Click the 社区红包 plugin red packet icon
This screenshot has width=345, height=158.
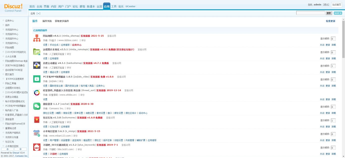pyautogui.click(x=37, y=120)
